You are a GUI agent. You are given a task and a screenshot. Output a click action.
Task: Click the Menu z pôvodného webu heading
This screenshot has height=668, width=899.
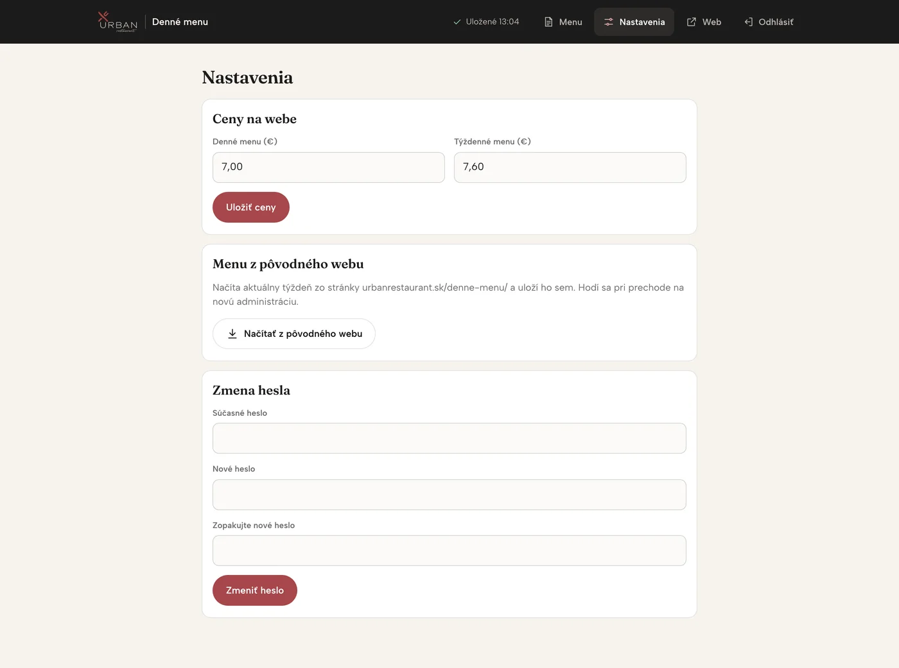click(288, 264)
